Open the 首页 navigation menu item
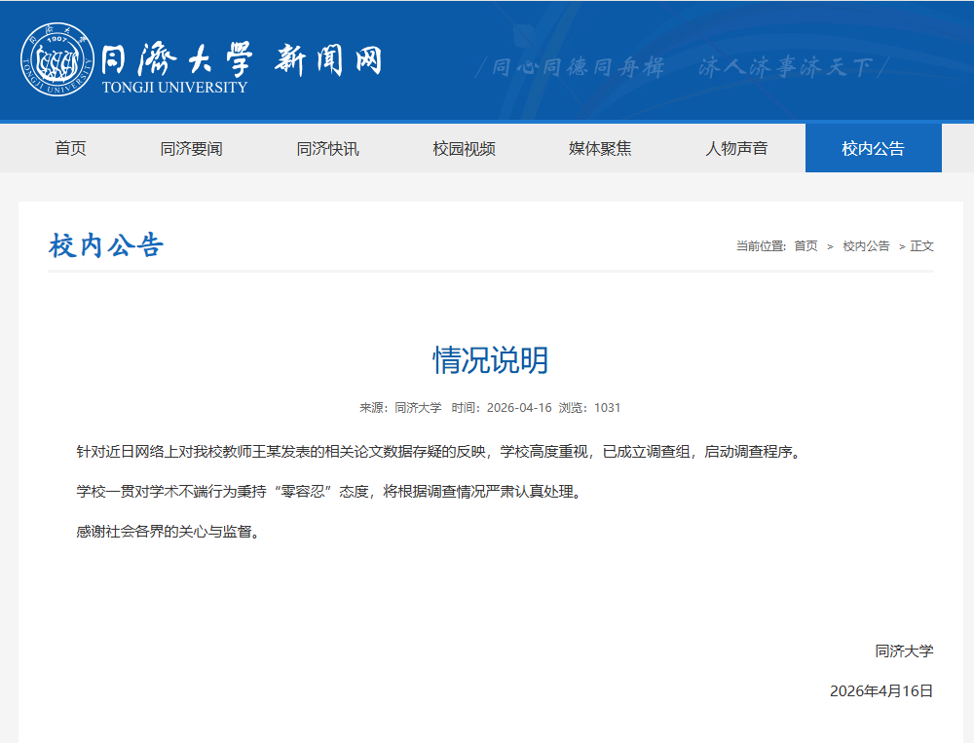The width and height of the screenshot is (974, 743). pyautogui.click(x=70, y=148)
